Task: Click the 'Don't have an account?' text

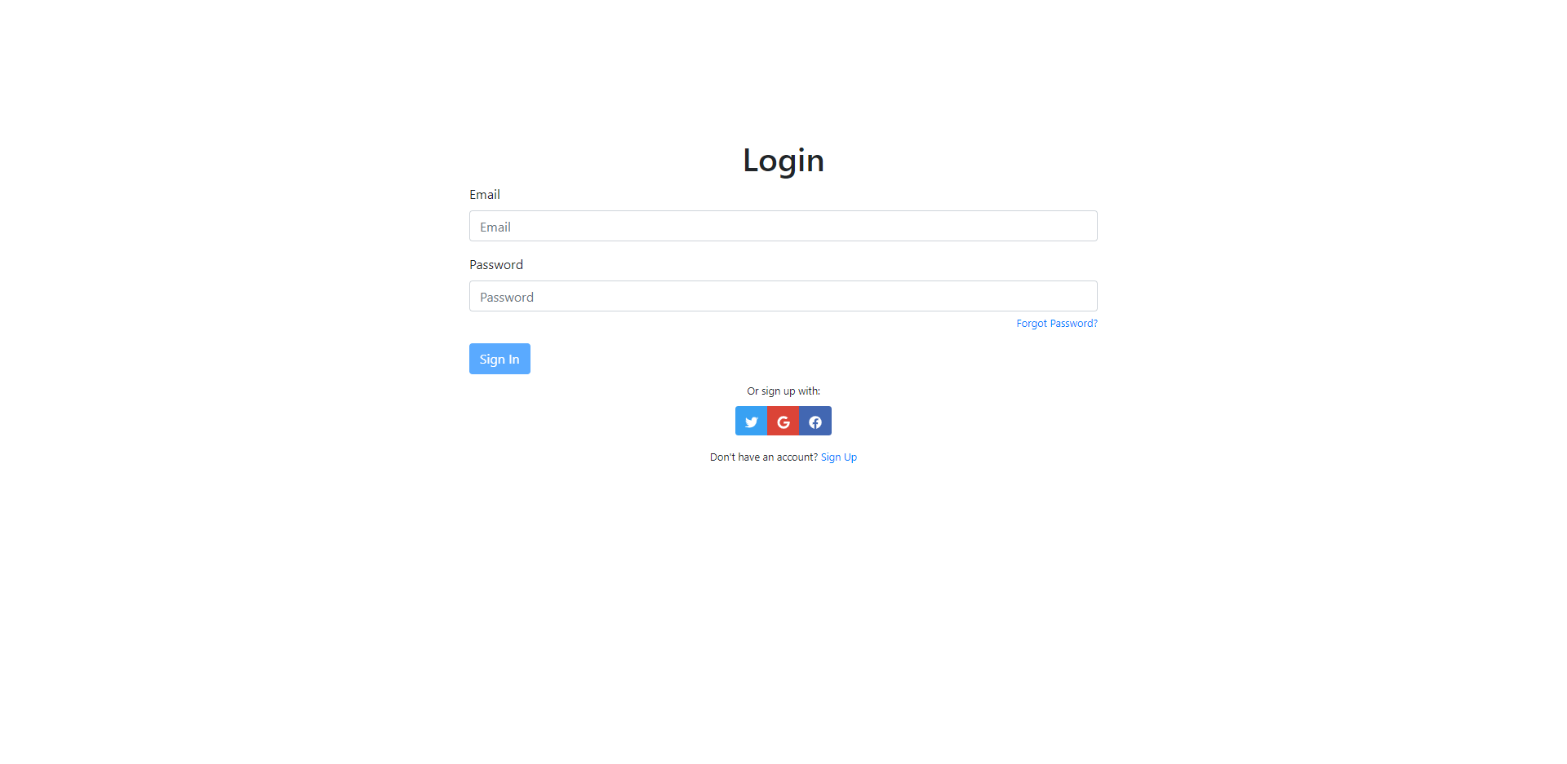Action: (x=764, y=457)
